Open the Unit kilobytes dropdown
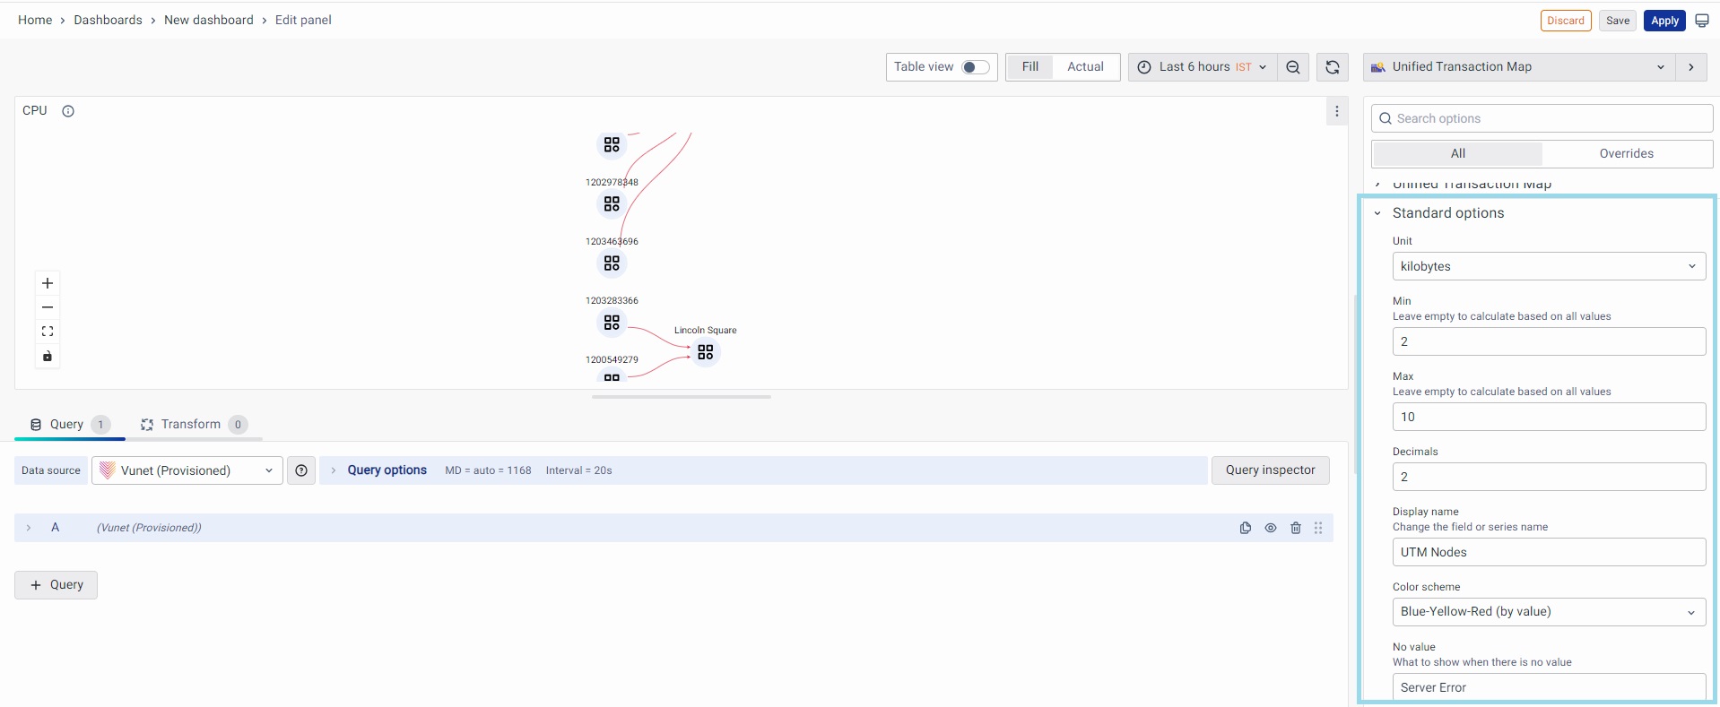The width and height of the screenshot is (1720, 707). 1548,266
